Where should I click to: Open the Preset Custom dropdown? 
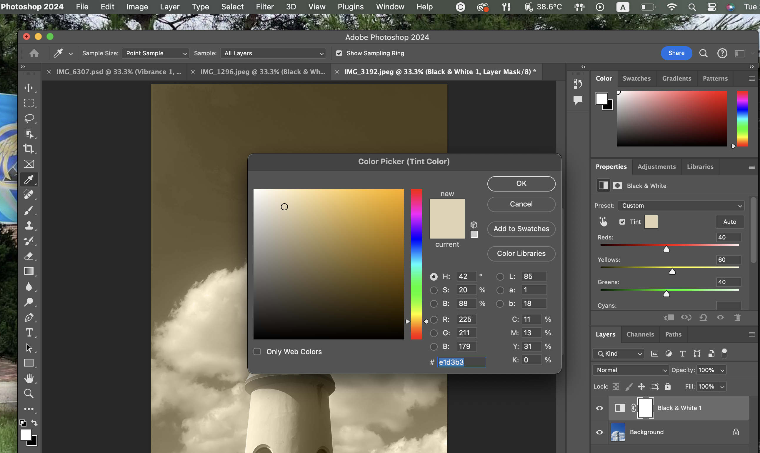tap(681, 205)
